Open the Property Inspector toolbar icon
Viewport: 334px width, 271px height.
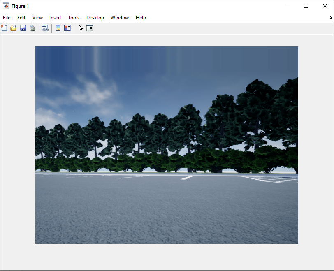pos(90,28)
